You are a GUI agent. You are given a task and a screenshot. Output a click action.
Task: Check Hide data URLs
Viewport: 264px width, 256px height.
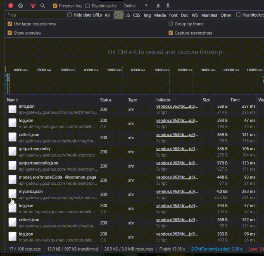[69, 14]
